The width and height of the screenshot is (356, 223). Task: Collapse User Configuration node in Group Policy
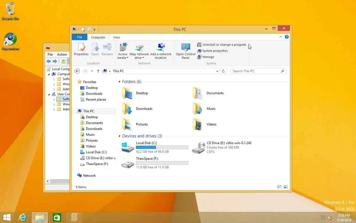(49, 94)
